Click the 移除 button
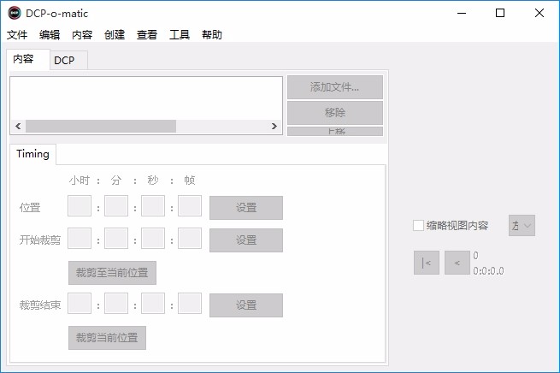 [335, 113]
